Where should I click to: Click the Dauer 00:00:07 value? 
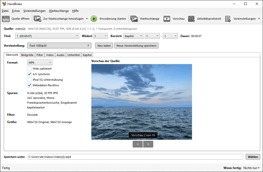(x=196, y=36)
